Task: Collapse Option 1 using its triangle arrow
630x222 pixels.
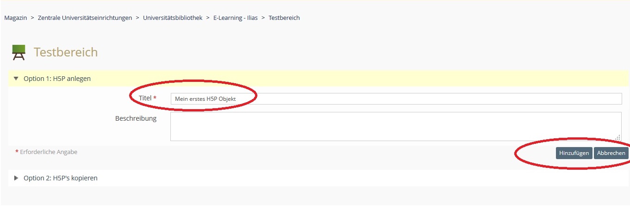Action: point(16,79)
